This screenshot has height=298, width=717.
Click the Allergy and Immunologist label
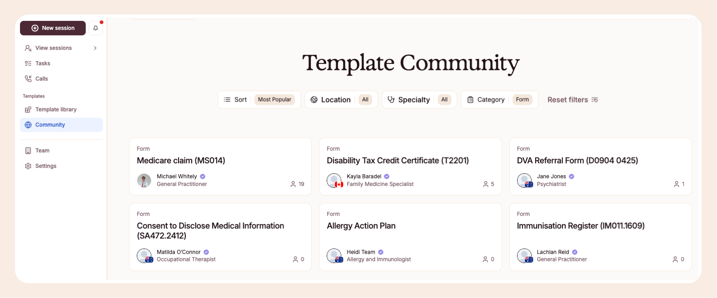tap(378, 259)
